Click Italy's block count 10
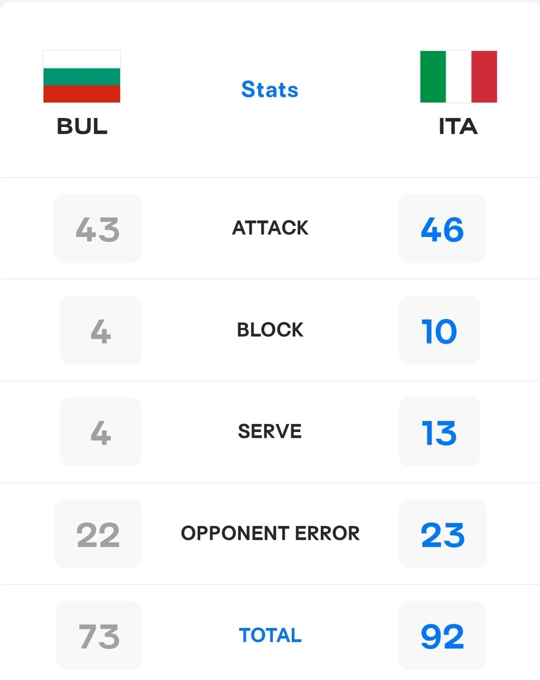Viewport: 540px width, 680px height. (439, 330)
